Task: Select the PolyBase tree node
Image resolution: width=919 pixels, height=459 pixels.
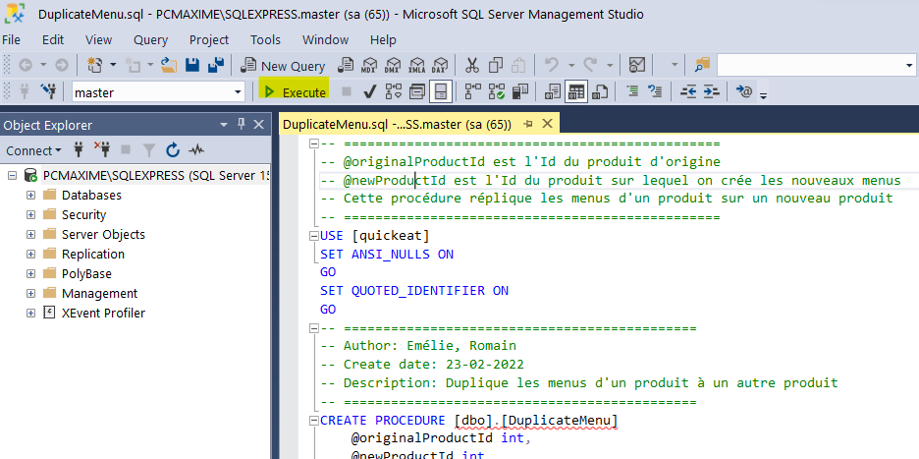Action: tap(86, 273)
